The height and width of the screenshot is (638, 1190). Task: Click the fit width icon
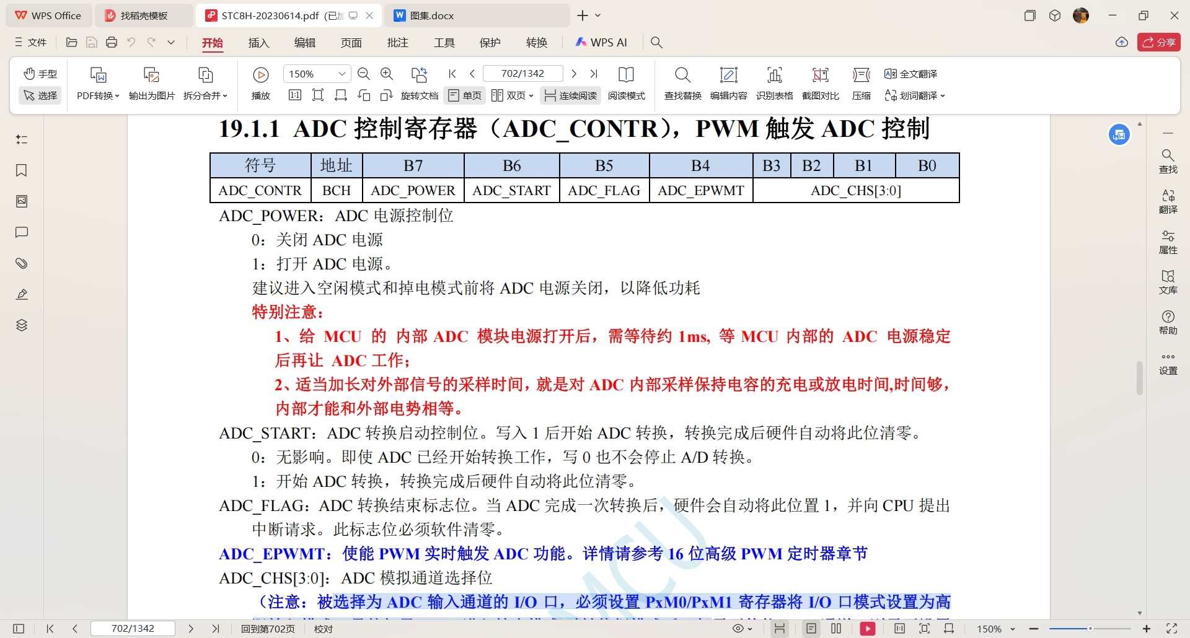pyautogui.click(x=341, y=95)
